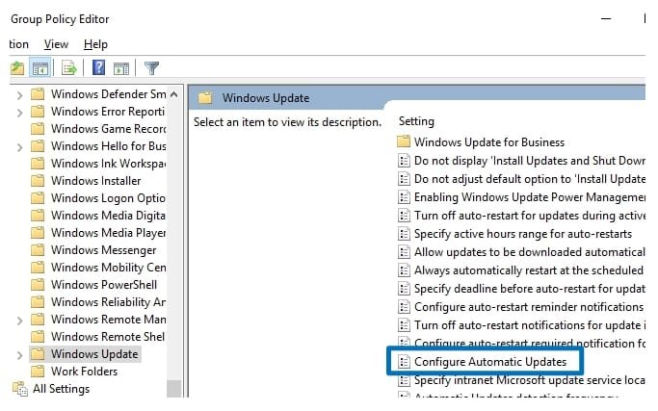Screen dimensions: 658x411
Task: Select the Windows Mobility Center folder
Action: 98,268
